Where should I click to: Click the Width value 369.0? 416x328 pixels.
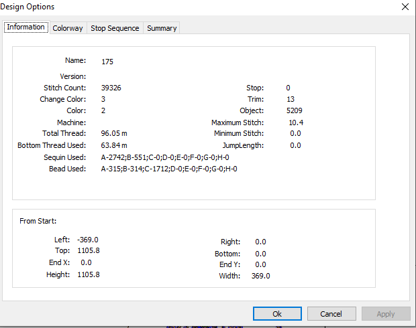(260, 276)
